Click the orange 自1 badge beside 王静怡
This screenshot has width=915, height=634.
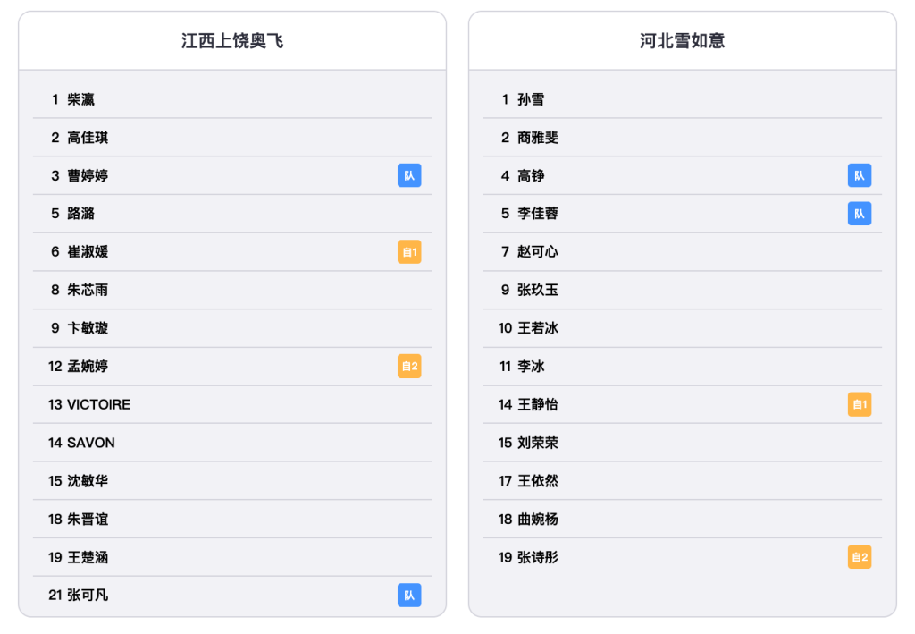[x=859, y=404]
